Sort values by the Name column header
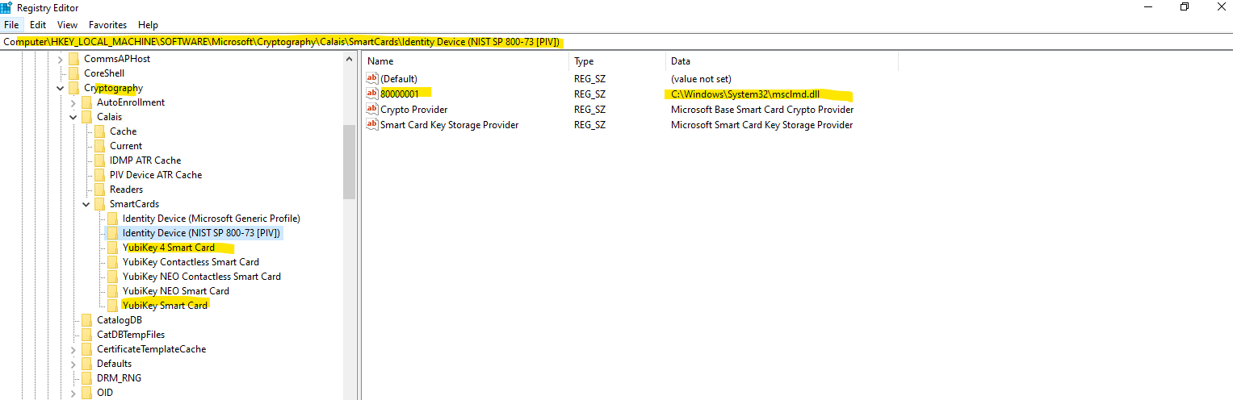The height and width of the screenshot is (400, 1233). pos(464,61)
